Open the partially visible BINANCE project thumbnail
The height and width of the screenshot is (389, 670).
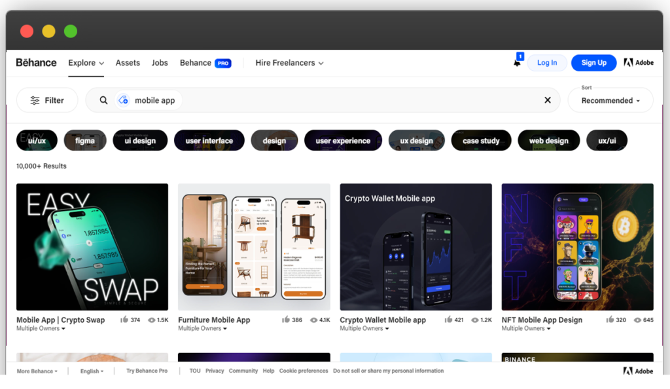[x=577, y=358]
